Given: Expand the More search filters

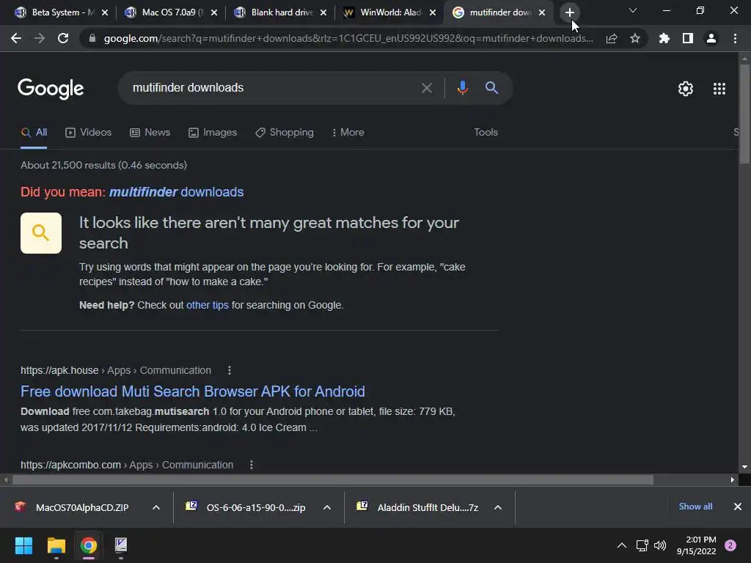Looking at the screenshot, I should (x=348, y=132).
